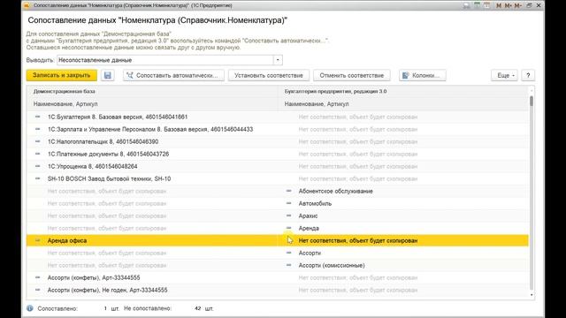
Task: Select row 1С:Платежные документы 8, 4601546043726
Action: click(152, 154)
